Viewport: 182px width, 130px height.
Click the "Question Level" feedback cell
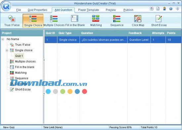point(139,40)
